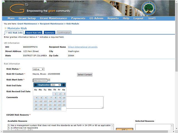Select September 7 in the calendar
The height and width of the screenshot is (133, 178).
tap(50, 98)
